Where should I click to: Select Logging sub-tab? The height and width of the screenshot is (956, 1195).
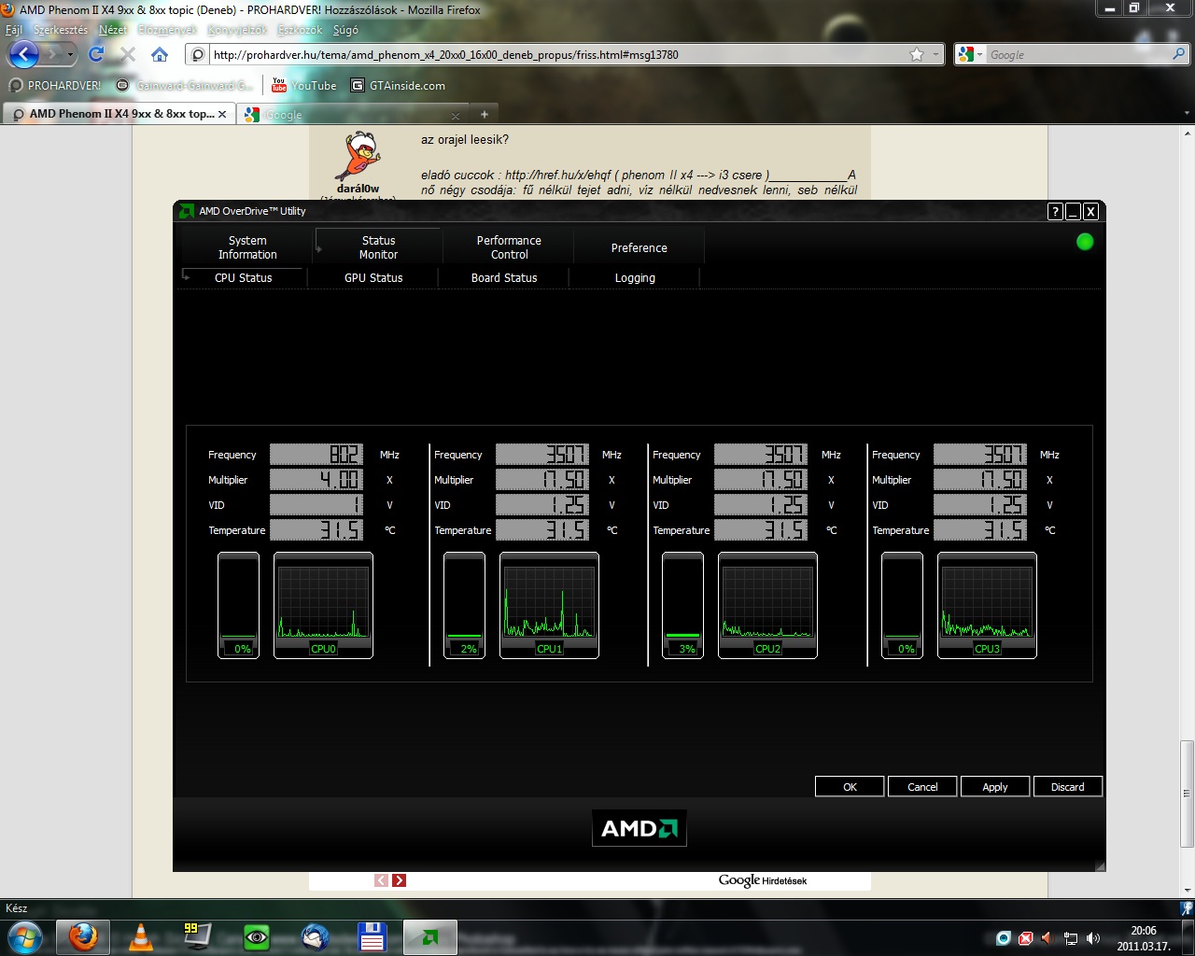tap(635, 277)
